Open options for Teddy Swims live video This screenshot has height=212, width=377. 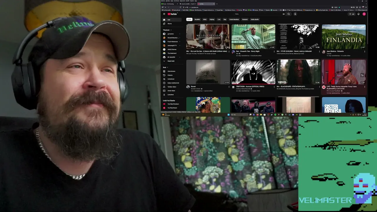[x=365, y=87]
